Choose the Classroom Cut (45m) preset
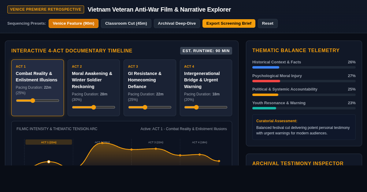 pyautogui.click(x=126, y=23)
